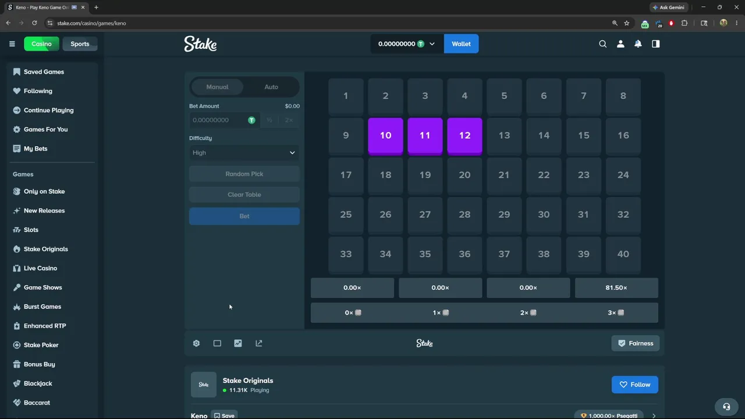Viewport: 745px width, 419px height.
Task: Open the MX extension icon
Action: coord(645,24)
